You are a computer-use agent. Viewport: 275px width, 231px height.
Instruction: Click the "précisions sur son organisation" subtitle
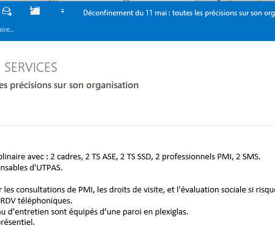click(x=74, y=85)
